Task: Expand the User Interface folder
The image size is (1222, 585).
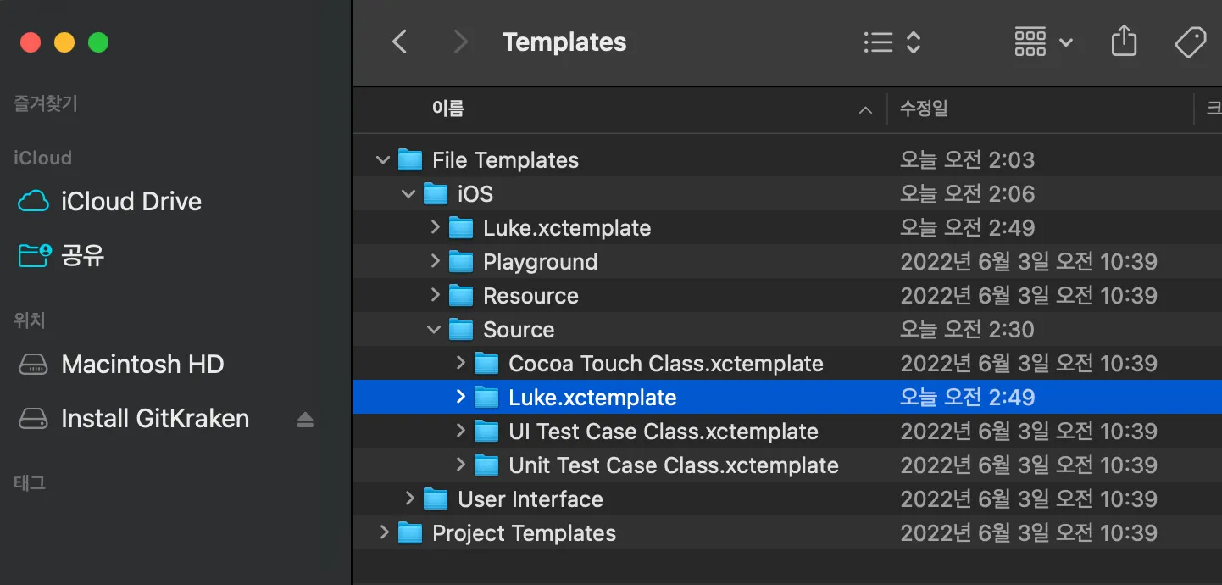Action: pos(409,499)
